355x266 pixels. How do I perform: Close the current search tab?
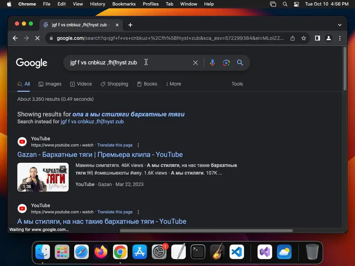click(x=117, y=25)
